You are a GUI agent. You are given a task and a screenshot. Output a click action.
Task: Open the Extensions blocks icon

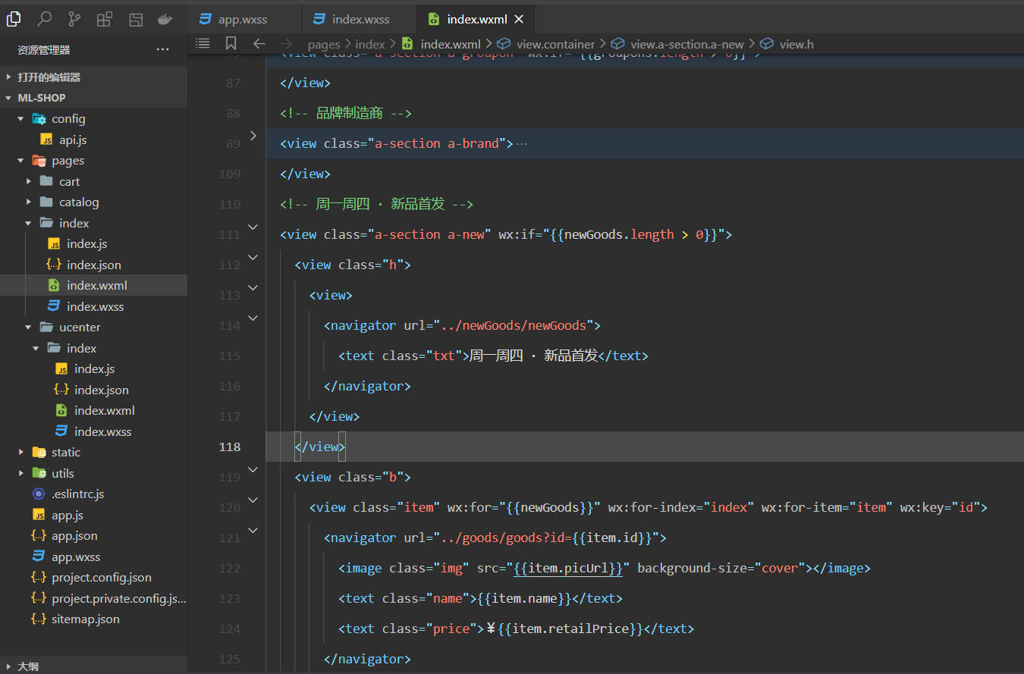pos(105,19)
